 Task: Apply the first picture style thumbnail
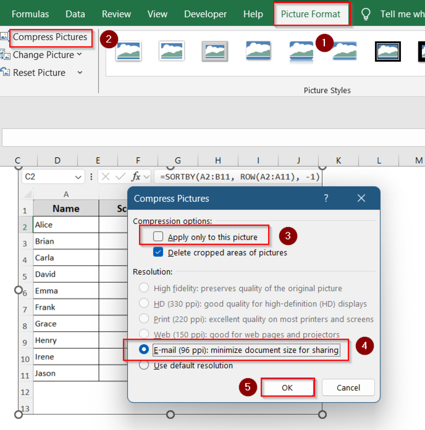coord(128,51)
